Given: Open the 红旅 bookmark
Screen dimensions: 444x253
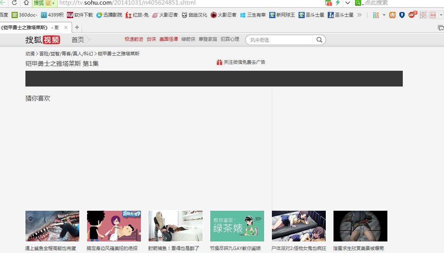Looking at the screenshot, I should coord(137,15).
